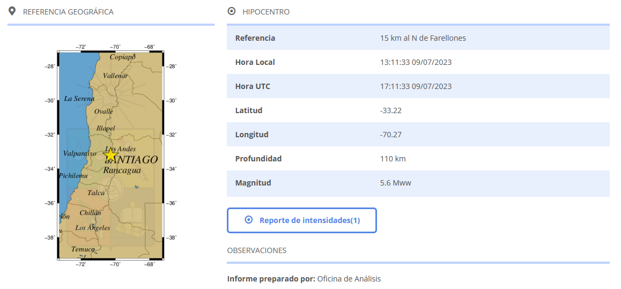Click the location pin icon beside Referencia Geográfica
Image resolution: width=621 pixels, height=289 pixels.
(x=12, y=12)
